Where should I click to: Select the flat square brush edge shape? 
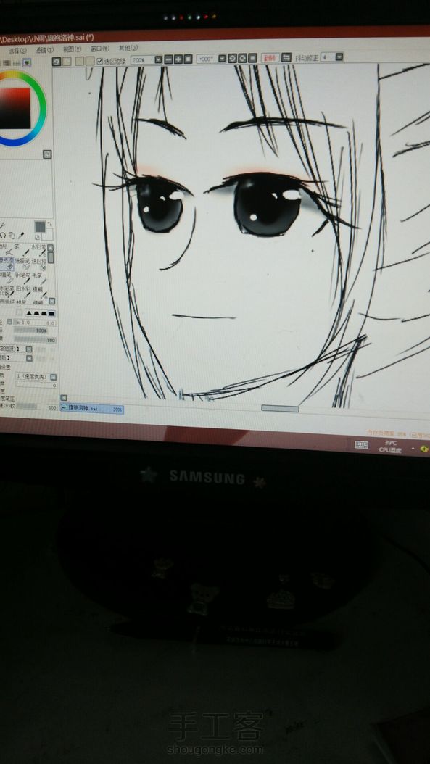tap(51, 313)
